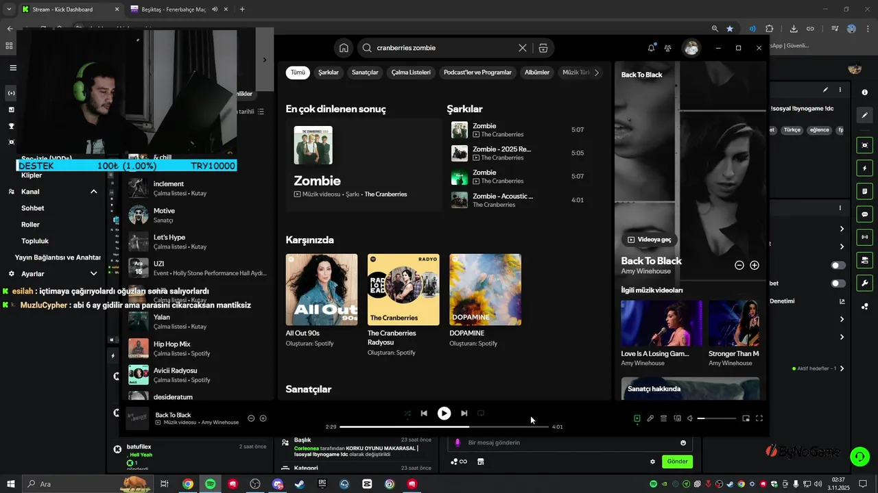Open The Cranberries Radyosu card
This screenshot has width=878, height=493.
coord(403,305)
